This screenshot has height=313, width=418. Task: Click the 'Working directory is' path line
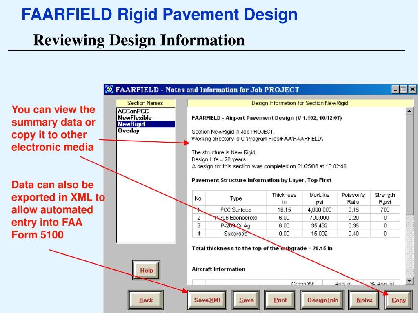(x=257, y=139)
